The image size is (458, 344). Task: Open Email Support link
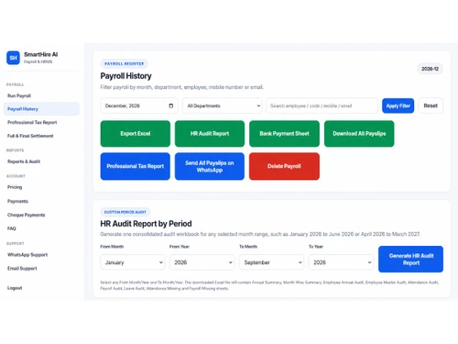tap(22, 269)
